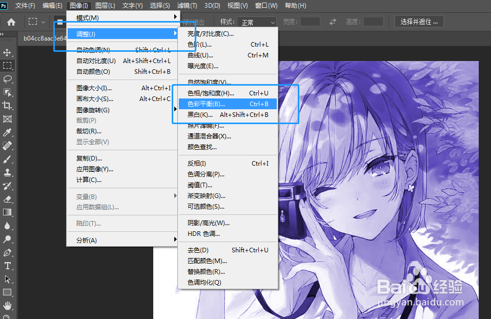Expand the 图像旋转(G) submenu

click(x=122, y=110)
